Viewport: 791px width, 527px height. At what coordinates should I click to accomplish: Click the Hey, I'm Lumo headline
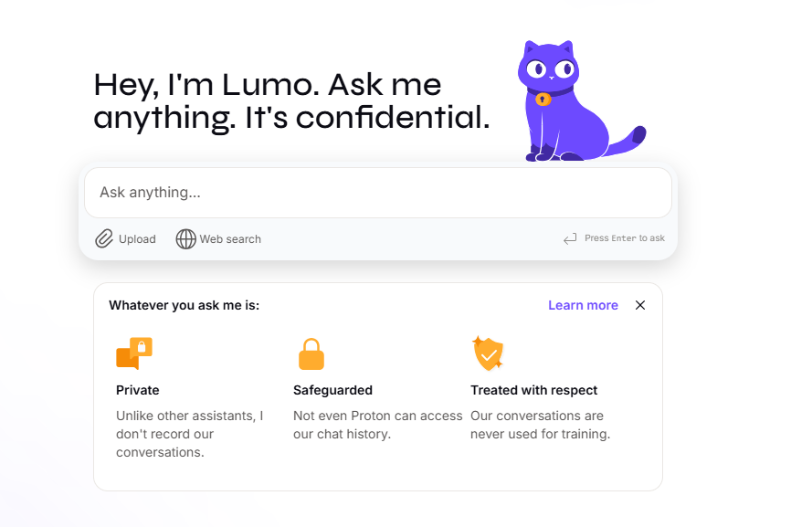pyautogui.click(x=291, y=100)
